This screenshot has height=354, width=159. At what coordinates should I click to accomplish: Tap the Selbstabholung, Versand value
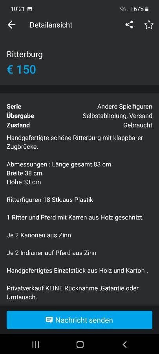coord(117,116)
